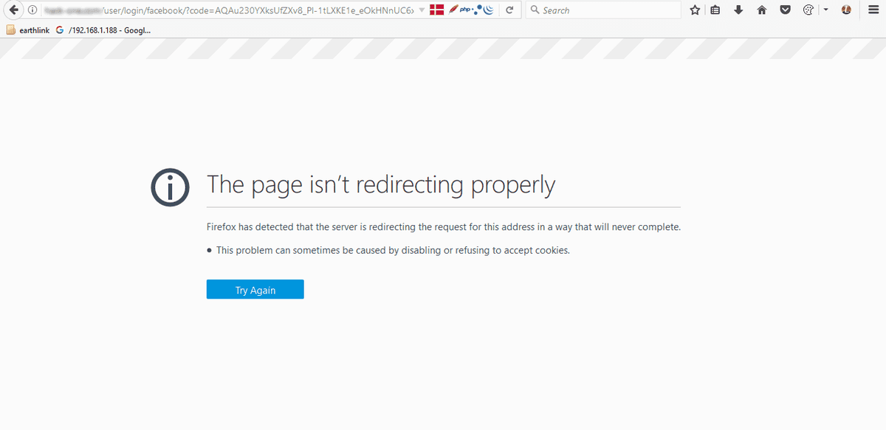
Task: Go to the home page icon
Action: (x=762, y=10)
